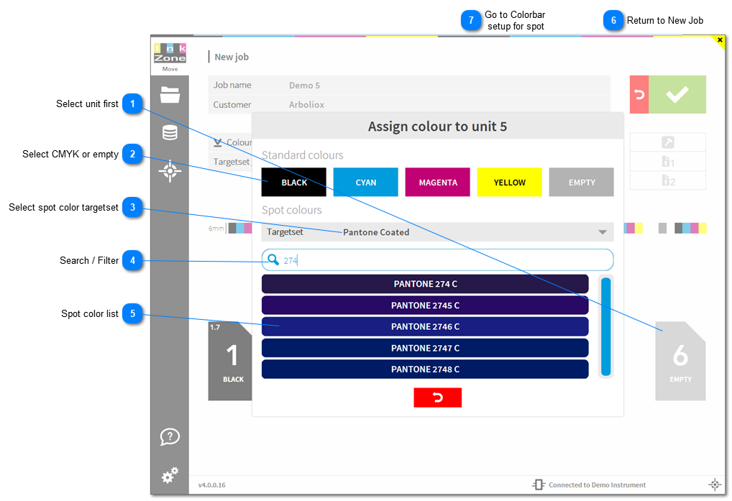Click 'Connected to Demo Instrument' text
The image size is (732, 501).
[x=597, y=484]
